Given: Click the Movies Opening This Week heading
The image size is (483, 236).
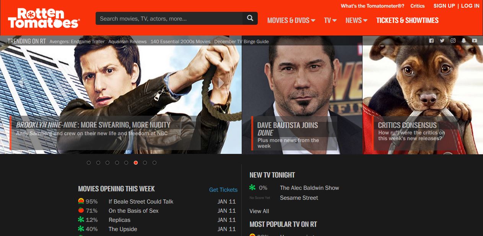Looking at the screenshot, I should coord(116,189).
